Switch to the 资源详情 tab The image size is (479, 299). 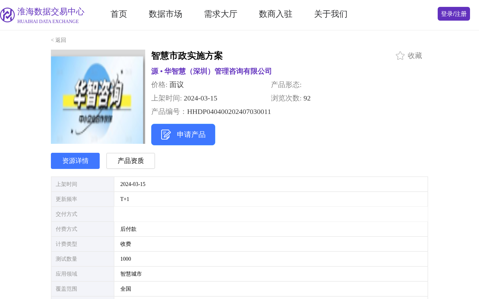[75, 161]
